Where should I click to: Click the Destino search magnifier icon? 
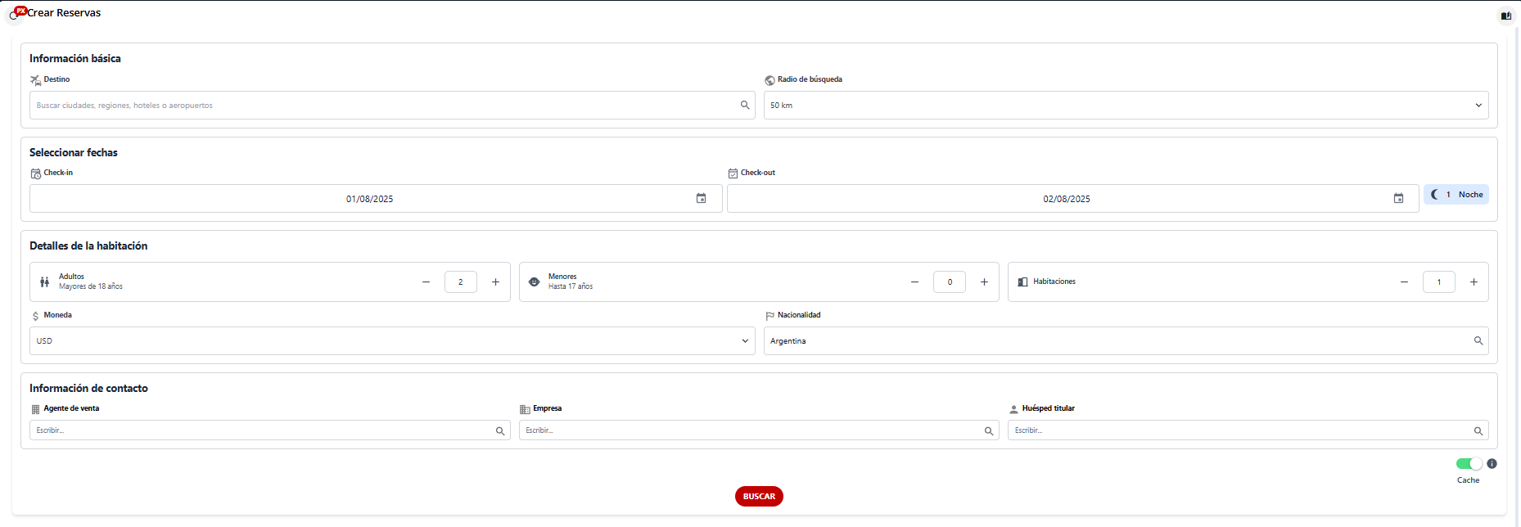[x=745, y=105]
